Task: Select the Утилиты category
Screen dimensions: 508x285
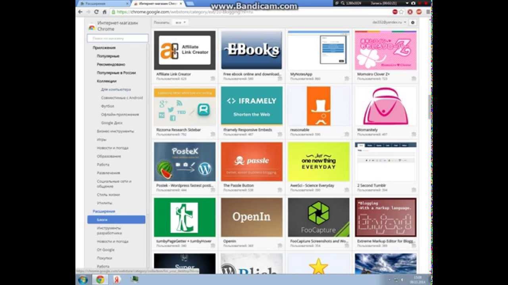Action: [104, 203]
